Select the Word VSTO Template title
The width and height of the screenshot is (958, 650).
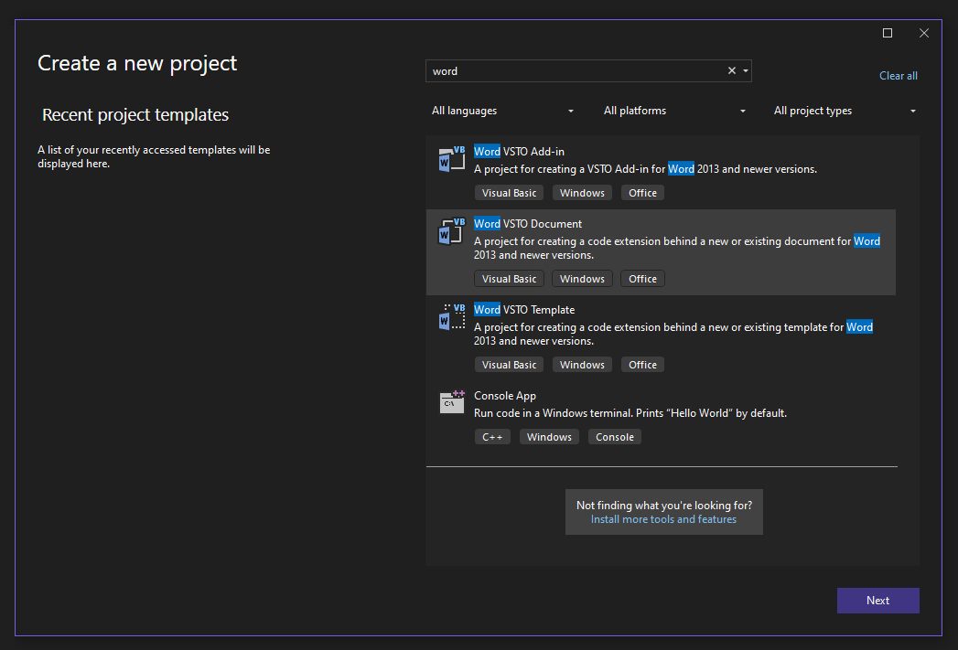[524, 310]
